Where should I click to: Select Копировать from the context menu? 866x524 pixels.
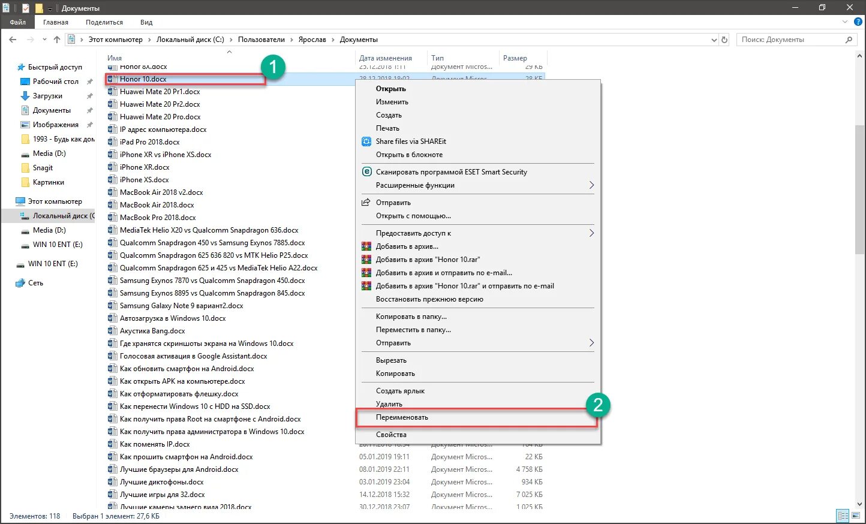tap(477, 374)
